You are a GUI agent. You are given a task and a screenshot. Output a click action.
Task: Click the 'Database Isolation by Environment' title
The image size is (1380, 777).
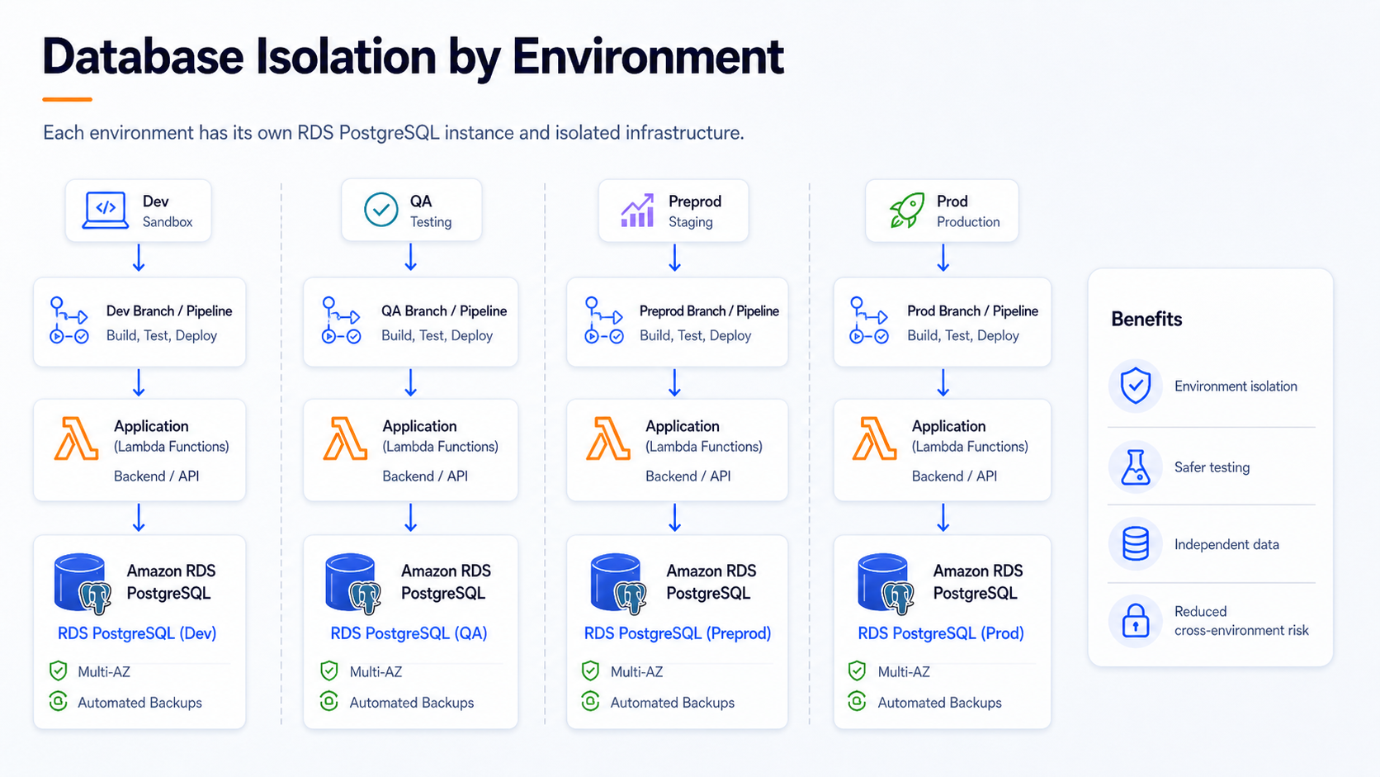click(413, 56)
